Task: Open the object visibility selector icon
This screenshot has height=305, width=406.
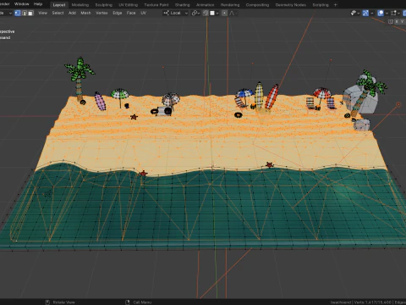Action: 354,13
